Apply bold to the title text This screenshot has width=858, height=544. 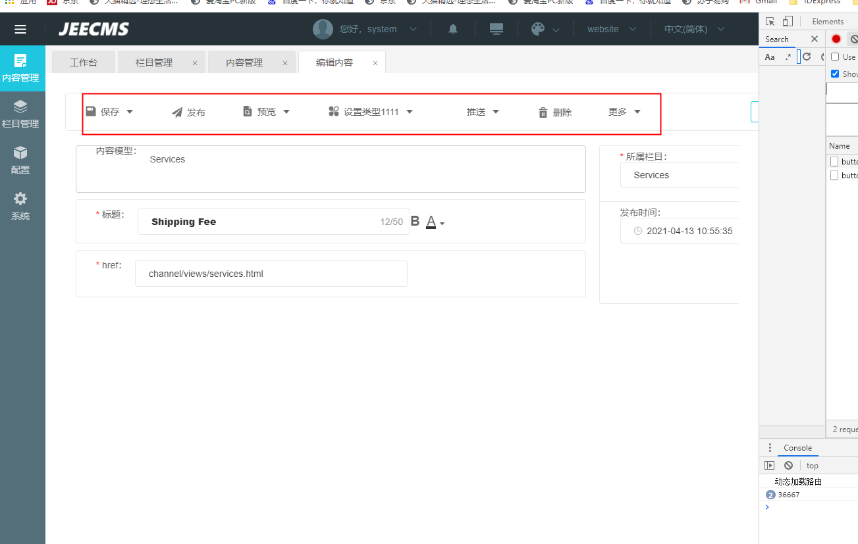415,221
